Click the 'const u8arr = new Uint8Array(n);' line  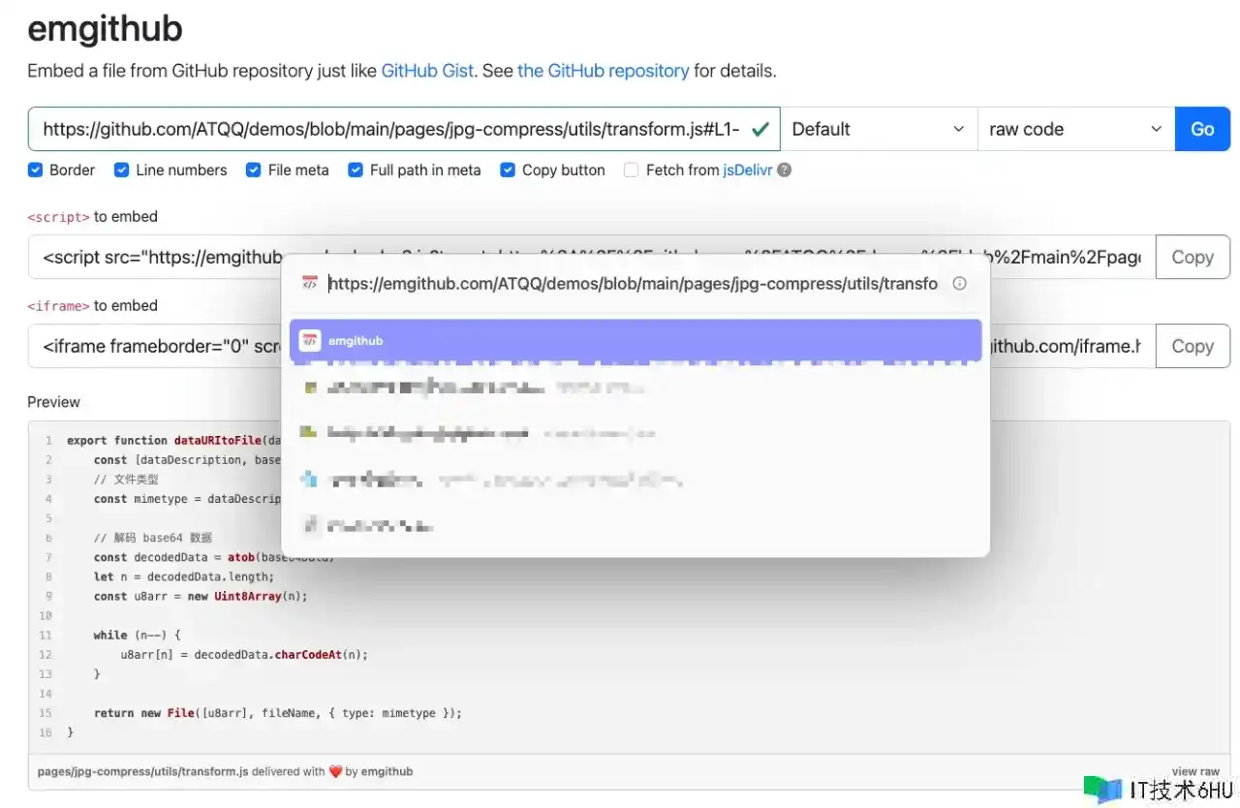201,596
